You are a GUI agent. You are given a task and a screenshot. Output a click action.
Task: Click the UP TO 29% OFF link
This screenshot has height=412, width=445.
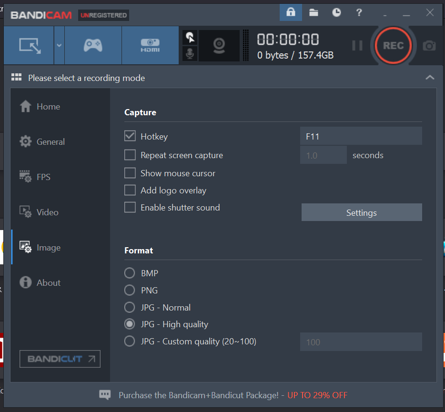pyautogui.click(x=317, y=395)
